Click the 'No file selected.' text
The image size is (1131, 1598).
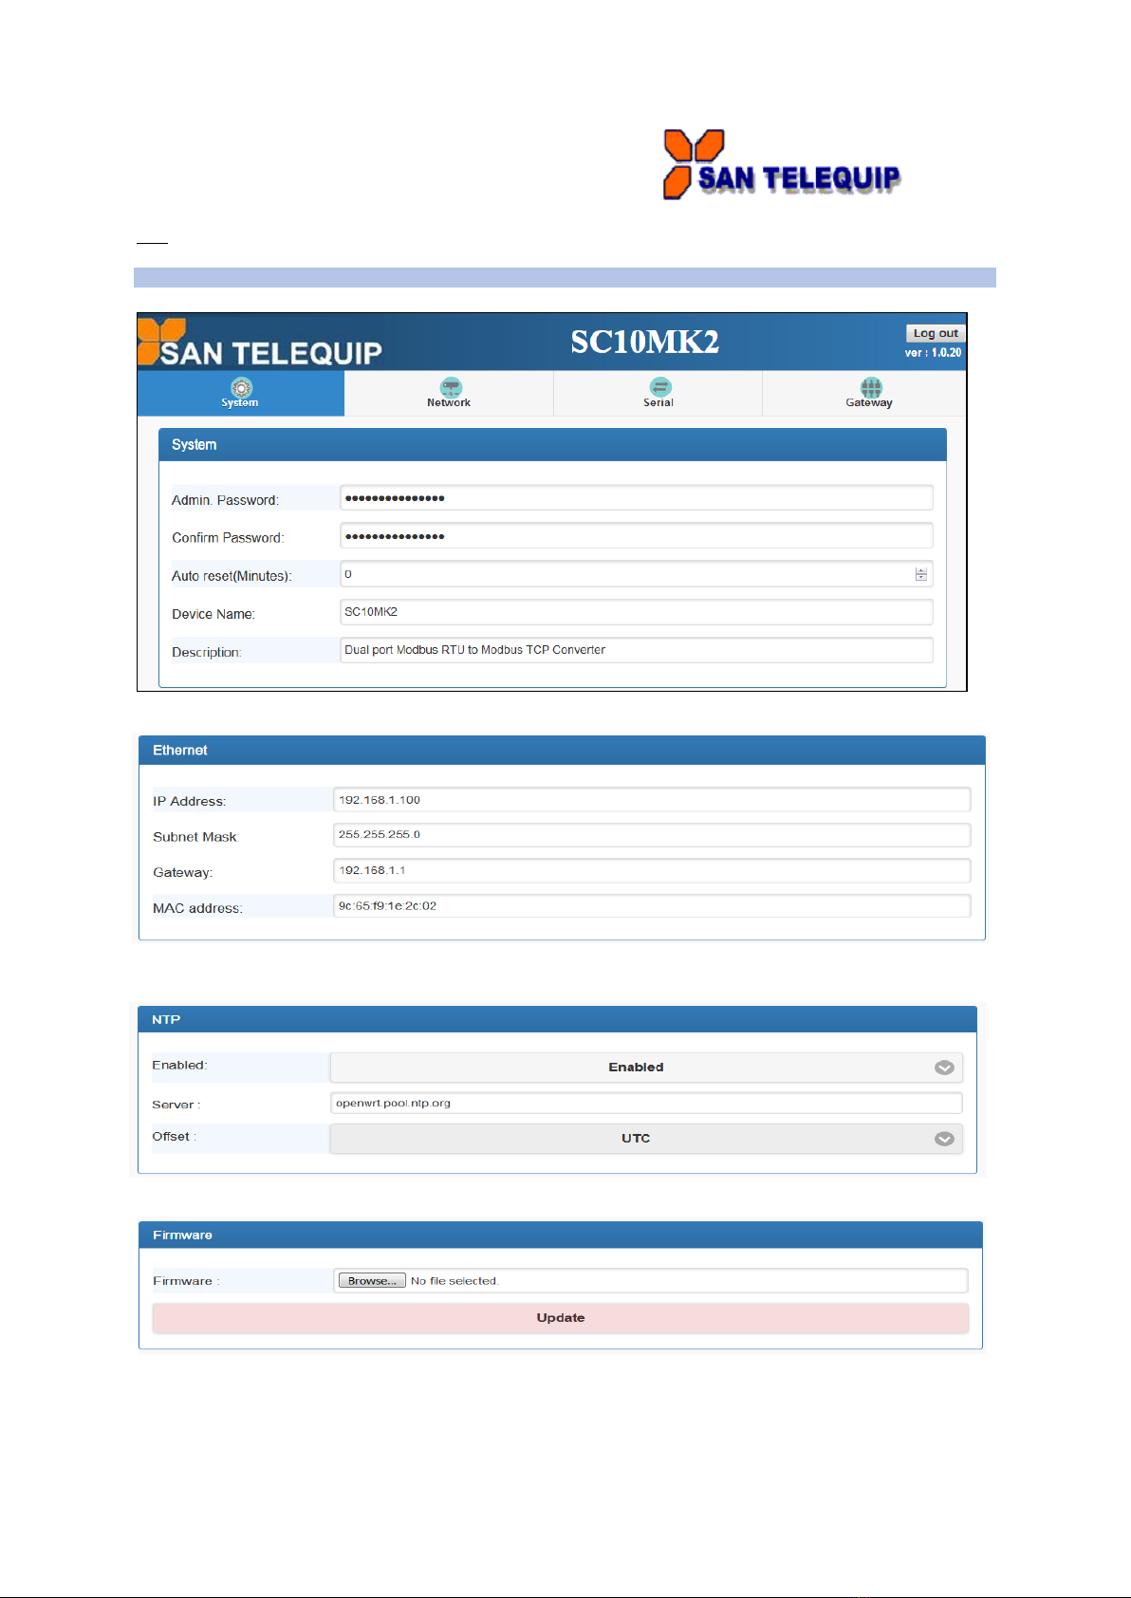point(454,1281)
